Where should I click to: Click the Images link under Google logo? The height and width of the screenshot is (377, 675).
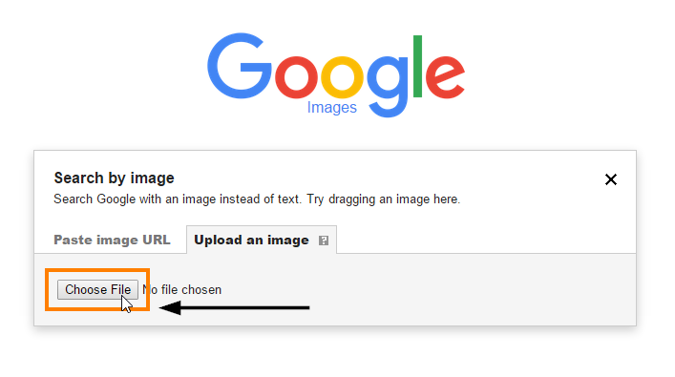(331, 107)
